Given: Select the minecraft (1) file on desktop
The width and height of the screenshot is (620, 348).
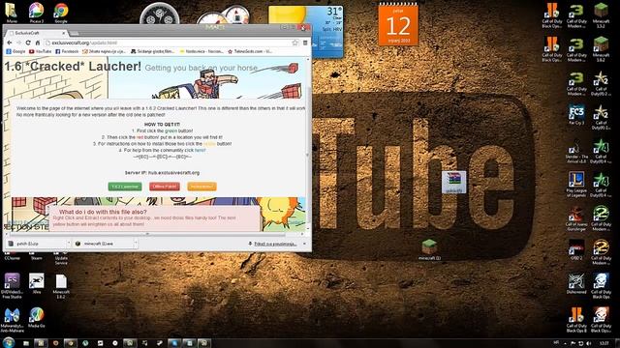Looking at the screenshot, I should tap(429, 249).
